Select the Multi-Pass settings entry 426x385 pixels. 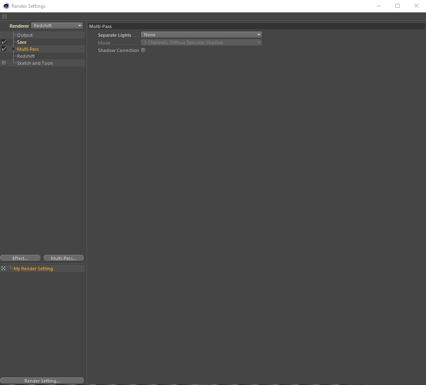click(x=28, y=49)
